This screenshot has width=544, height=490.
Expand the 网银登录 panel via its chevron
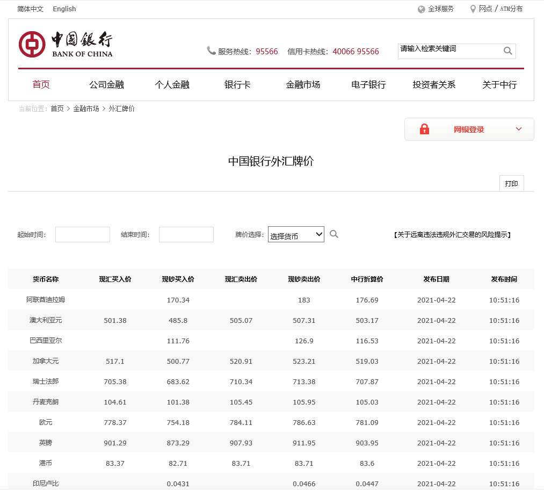pyautogui.click(x=519, y=129)
